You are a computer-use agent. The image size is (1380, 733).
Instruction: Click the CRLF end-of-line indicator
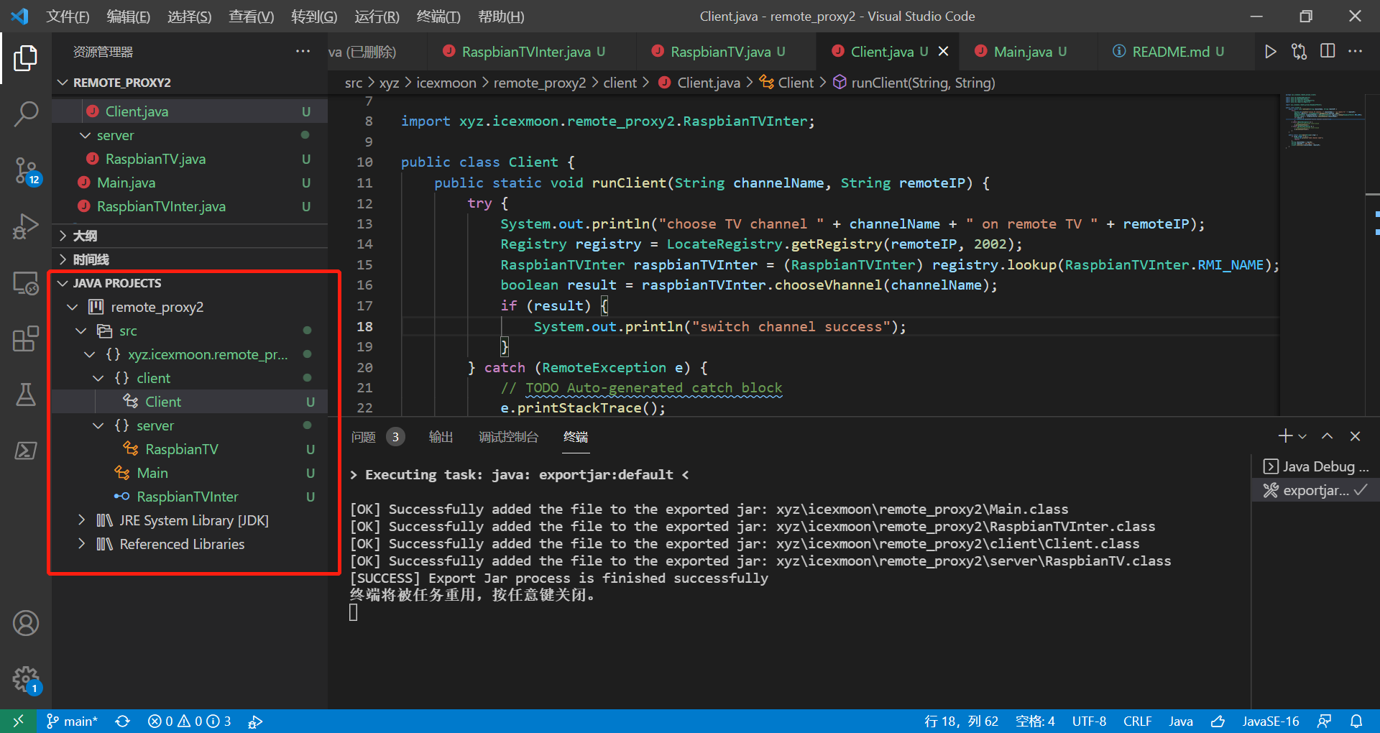pos(1137,721)
